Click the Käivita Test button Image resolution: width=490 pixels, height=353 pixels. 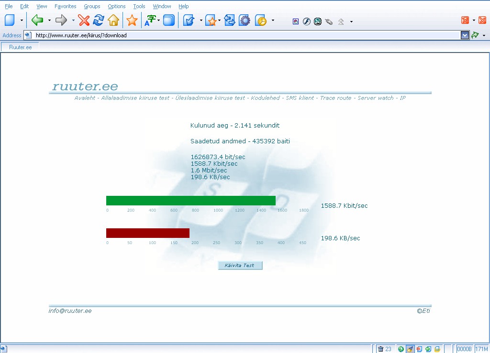point(240,266)
